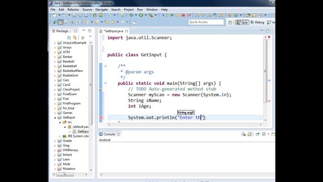Select the BubbleSort project
Viewport: 323px width, 182px height.
click(x=70, y=75)
